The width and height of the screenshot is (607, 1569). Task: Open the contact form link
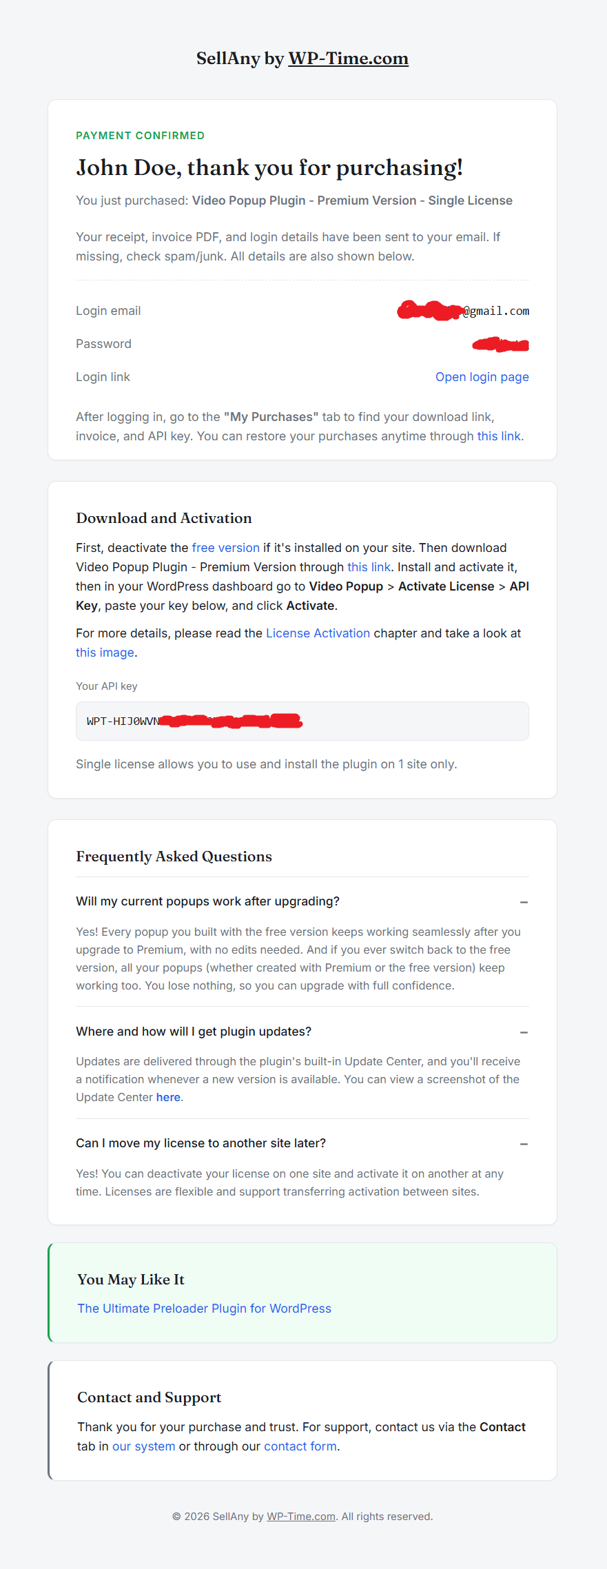click(x=300, y=1446)
